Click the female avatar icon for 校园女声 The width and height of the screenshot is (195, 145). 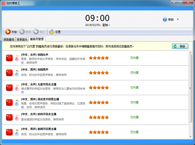click(17, 58)
